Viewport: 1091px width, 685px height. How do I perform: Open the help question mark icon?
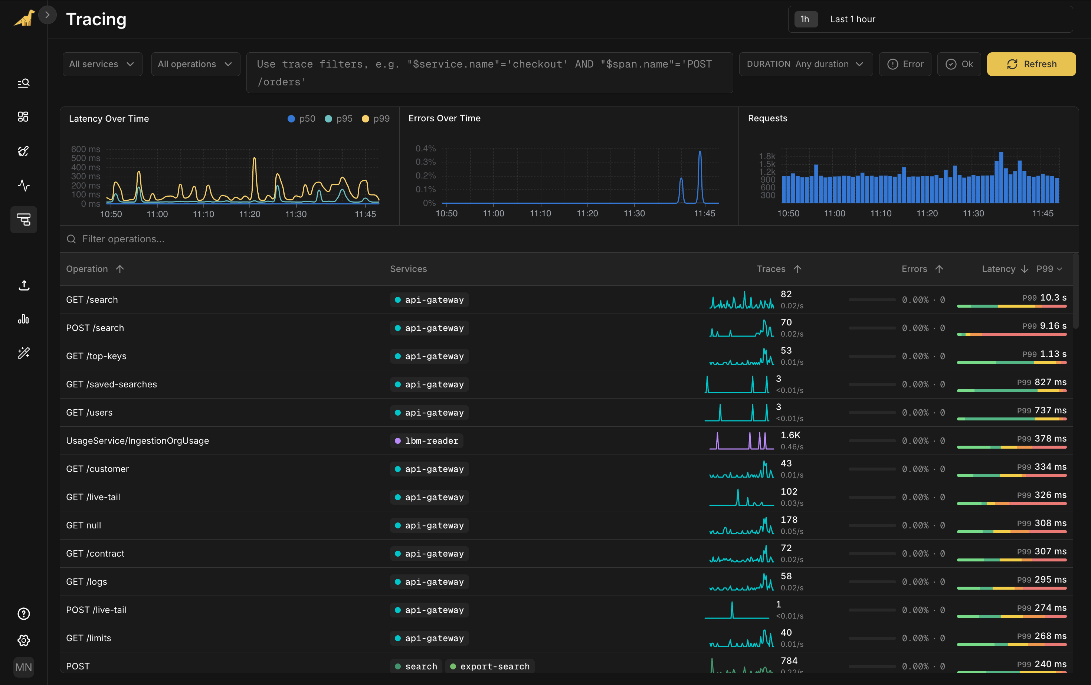point(23,614)
